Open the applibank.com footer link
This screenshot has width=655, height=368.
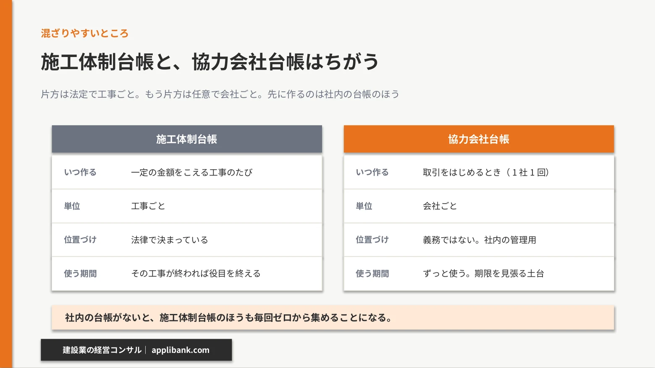click(181, 350)
